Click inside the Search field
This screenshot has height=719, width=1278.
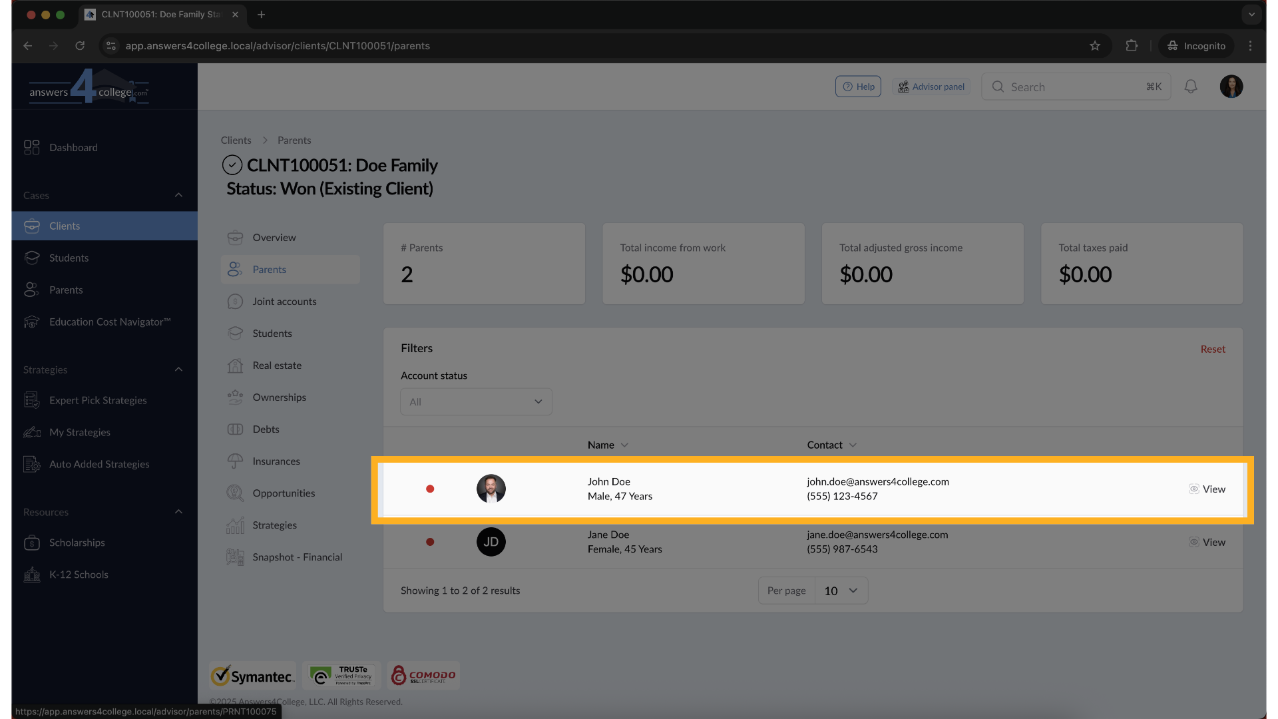1065,87
